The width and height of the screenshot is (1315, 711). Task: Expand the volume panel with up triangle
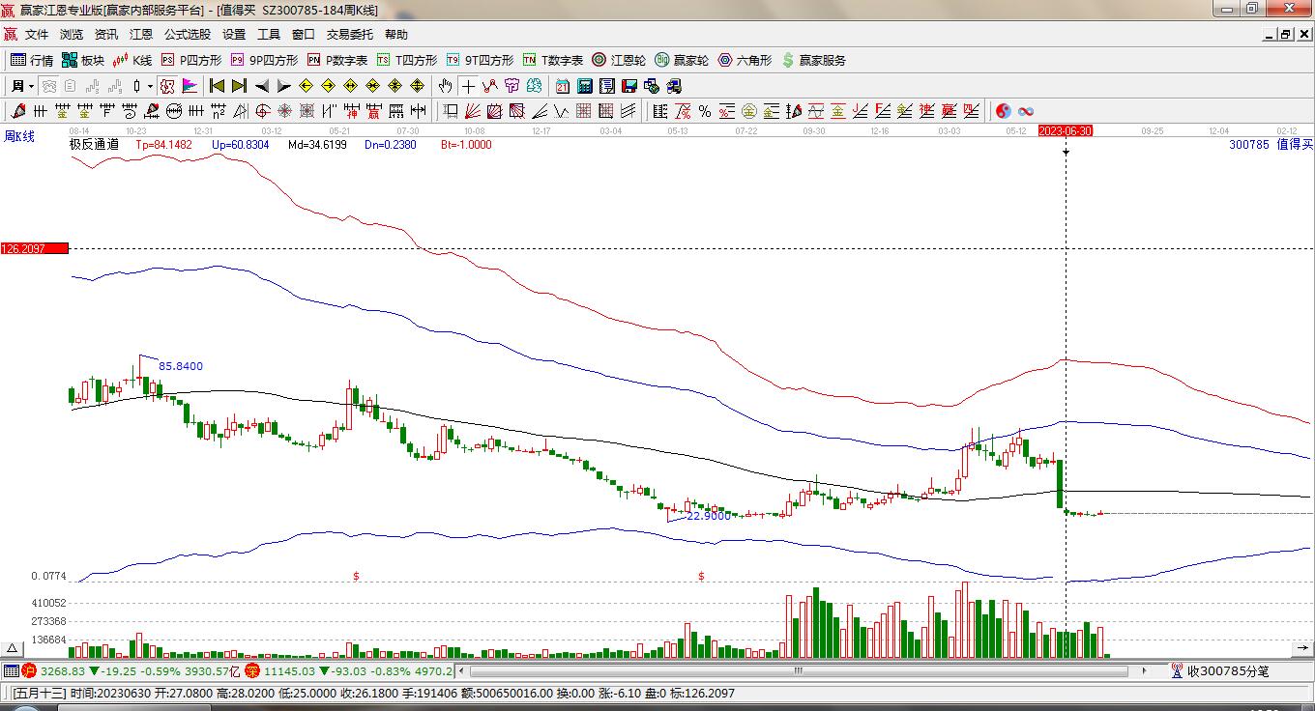[x=14, y=648]
